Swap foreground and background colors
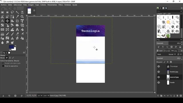This screenshot has width=183, height=103. pos(15,46)
